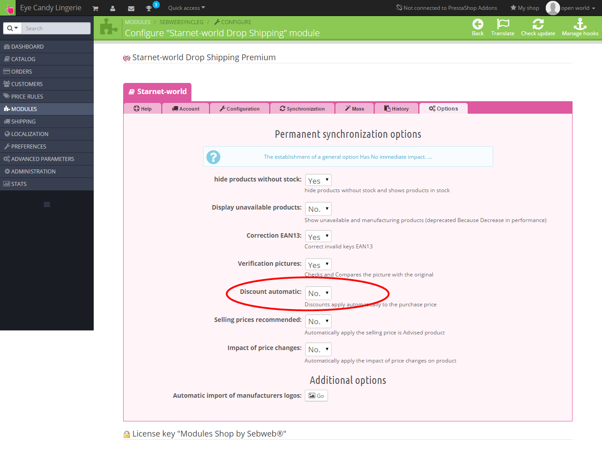
Task: Open Administration in the sidebar
Action: [x=47, y=171]
